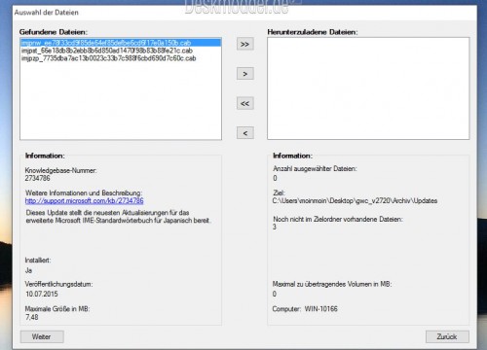
Task: Select the imjpst_66e18db8b2ebb .cab file
Action: click(107, 51)
